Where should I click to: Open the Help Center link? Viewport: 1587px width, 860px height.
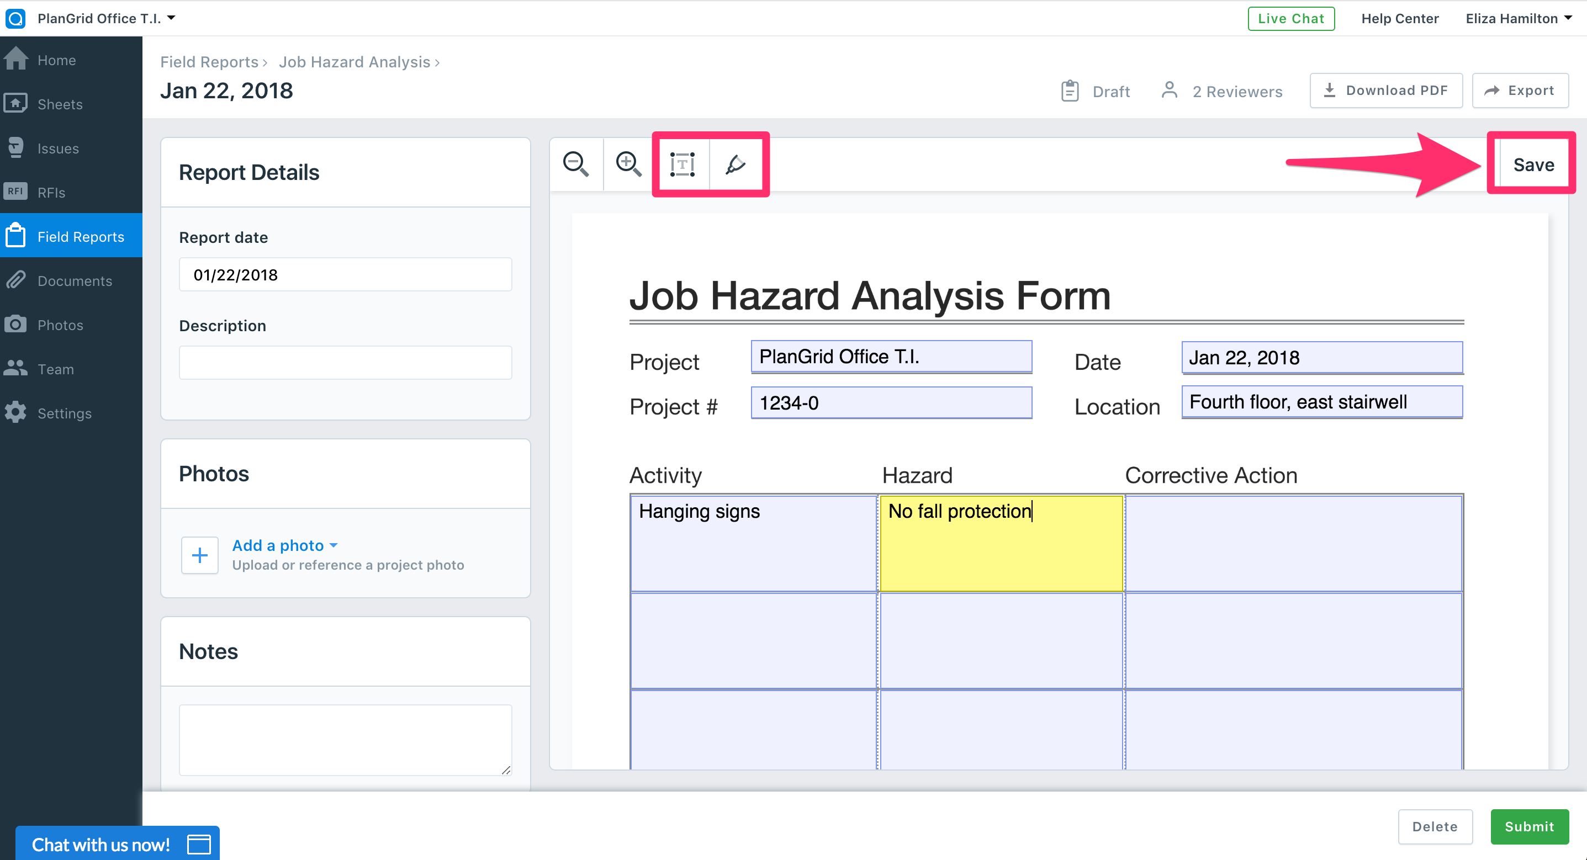(x=1400, y=18)
